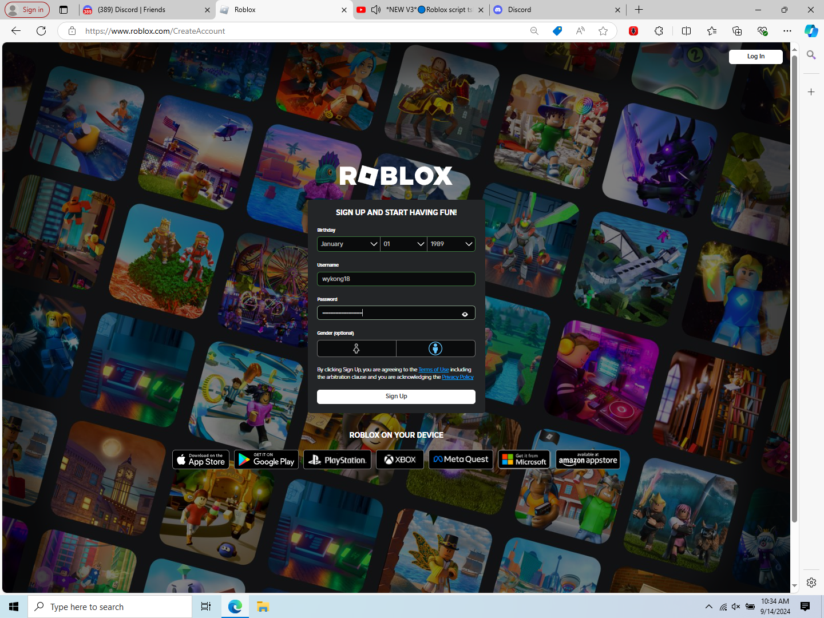This screenshot has height=618, width=824.
Task: Open the network icon in system tray
Action: point(723,607)
